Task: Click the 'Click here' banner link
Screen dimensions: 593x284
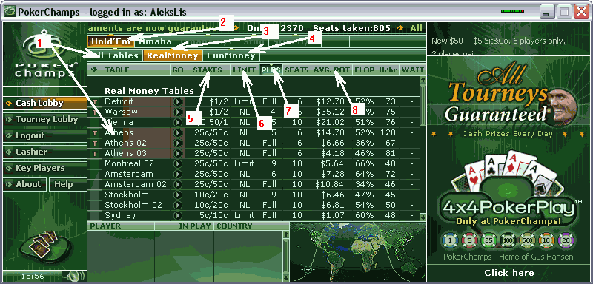Action: coord(509,273)
